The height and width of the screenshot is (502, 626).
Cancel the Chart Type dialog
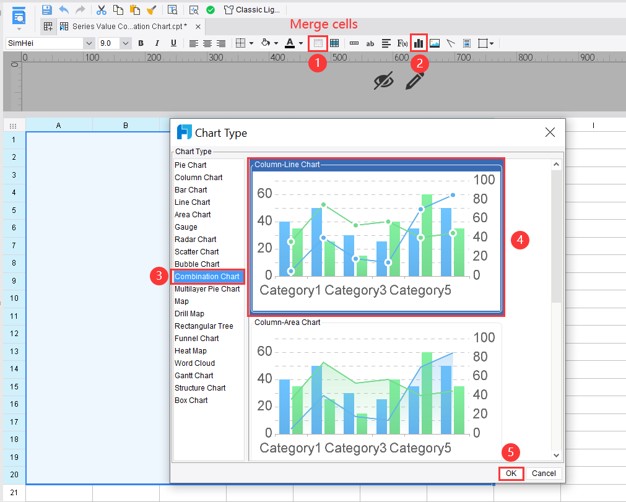click(544, 474)
